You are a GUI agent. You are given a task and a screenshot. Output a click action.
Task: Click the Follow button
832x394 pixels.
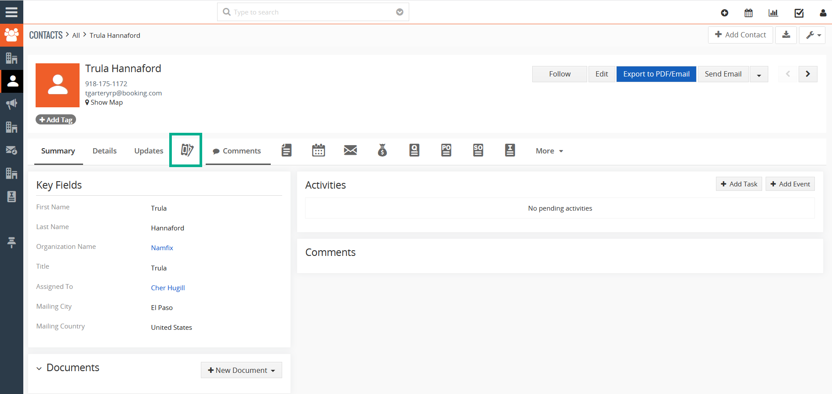[x=560, y=74]
